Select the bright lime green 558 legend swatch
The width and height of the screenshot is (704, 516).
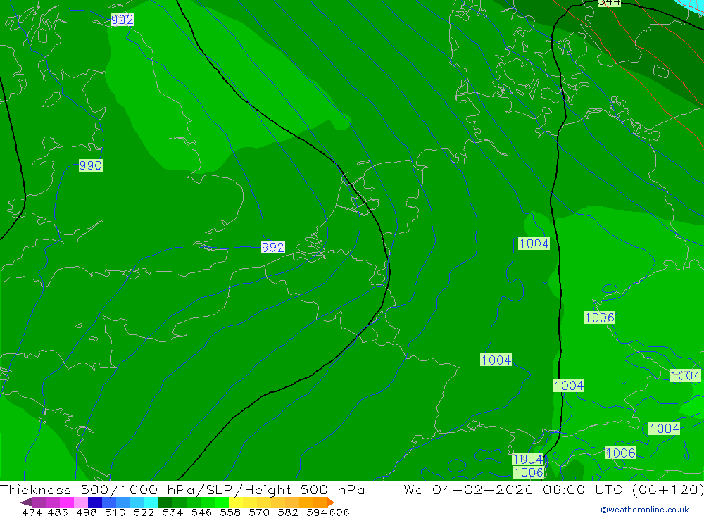tap(222, 502)
